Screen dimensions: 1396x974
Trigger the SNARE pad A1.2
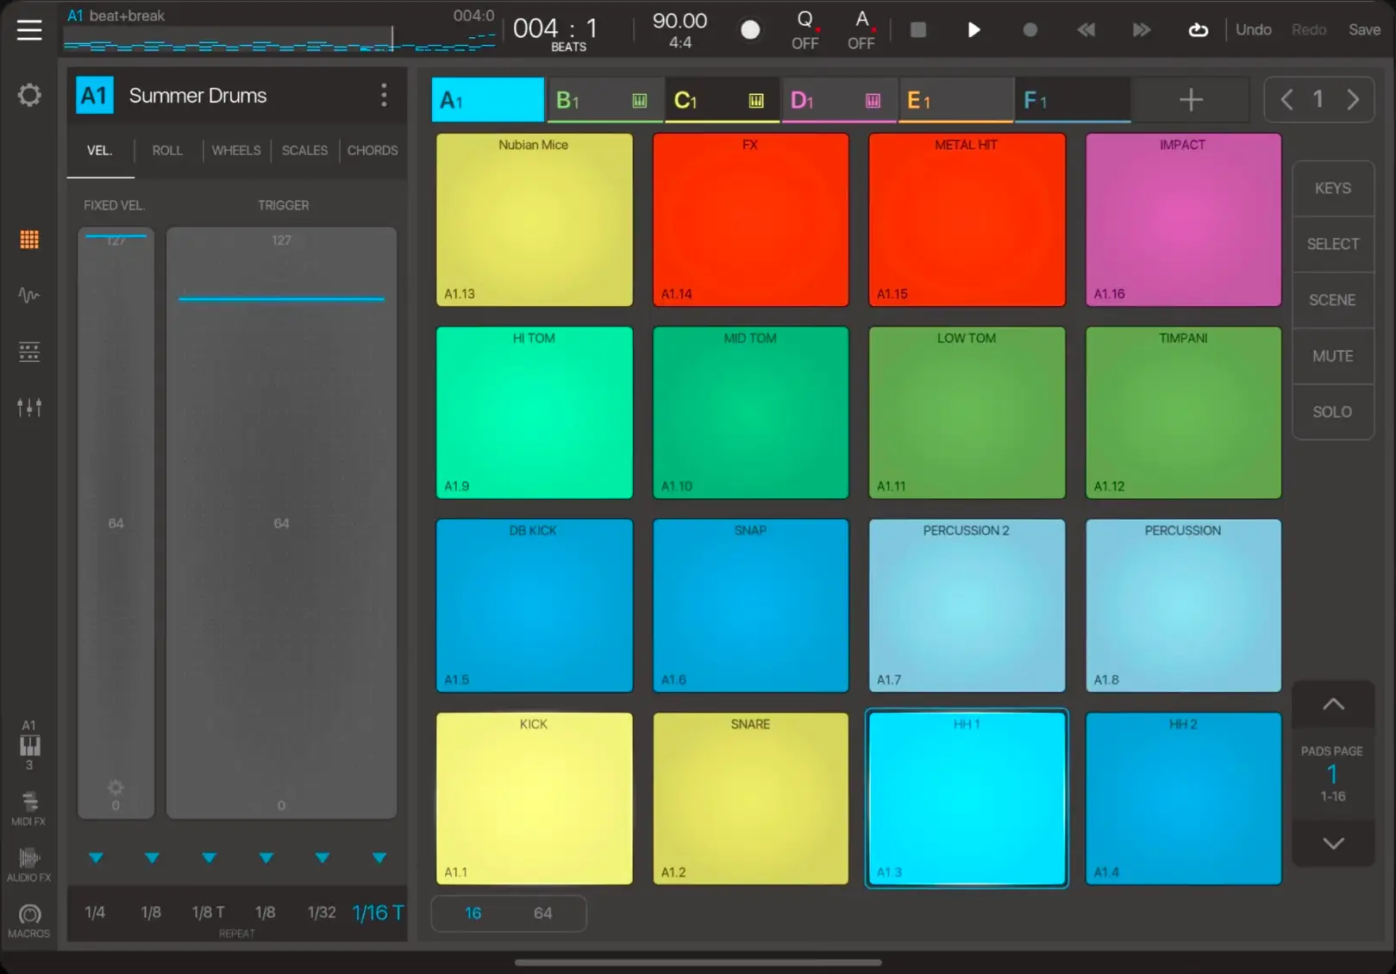click(750, 798)
